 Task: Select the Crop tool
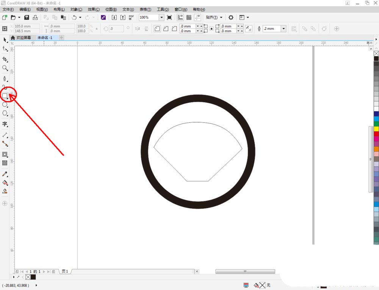(5, 59)
